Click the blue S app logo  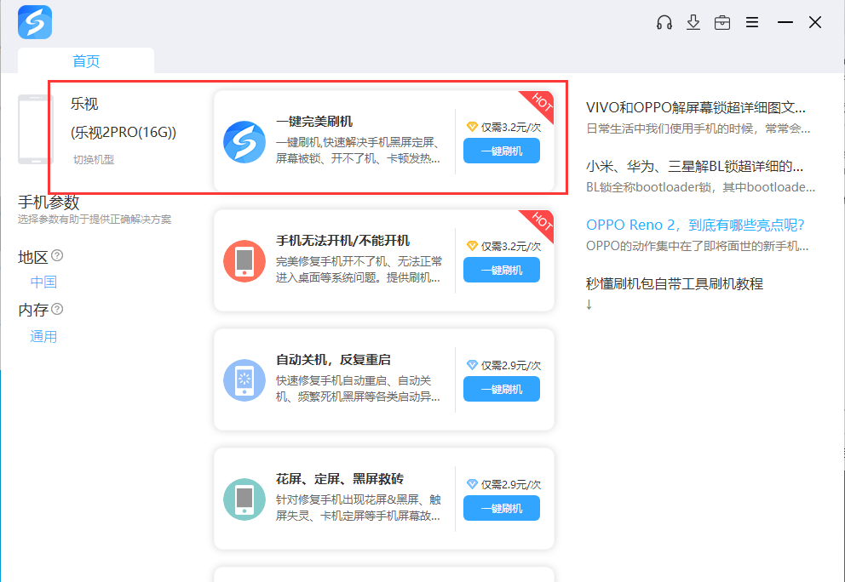pos(35,22)
